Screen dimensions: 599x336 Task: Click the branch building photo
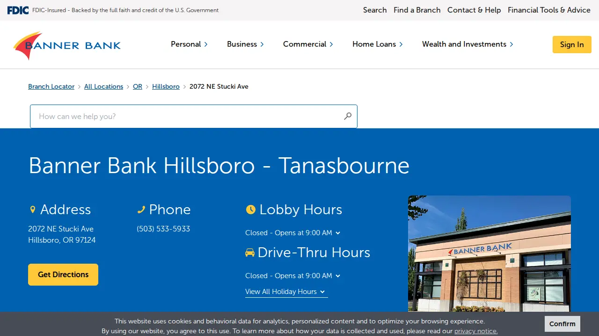[489, 253]
